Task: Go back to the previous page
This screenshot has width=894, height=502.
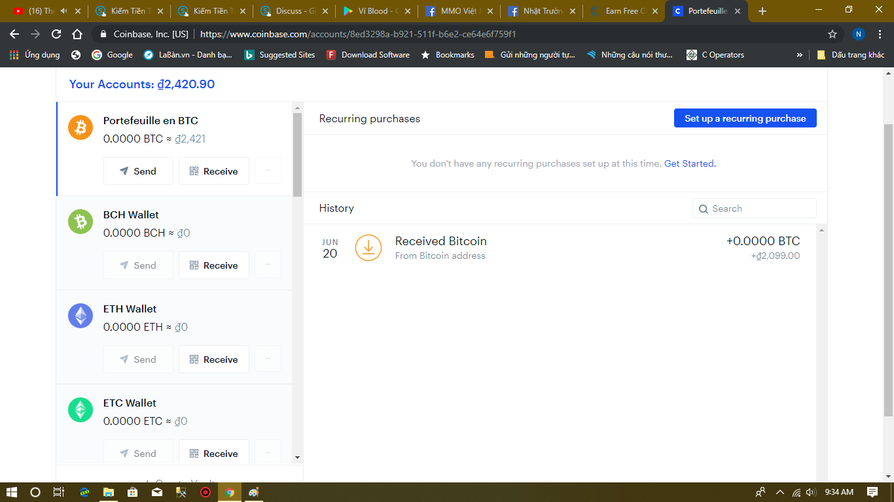Action: click(14, 34)
